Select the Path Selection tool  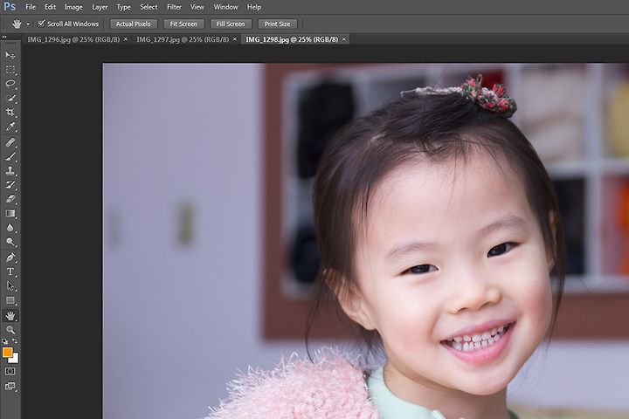(x=10, y=286)
